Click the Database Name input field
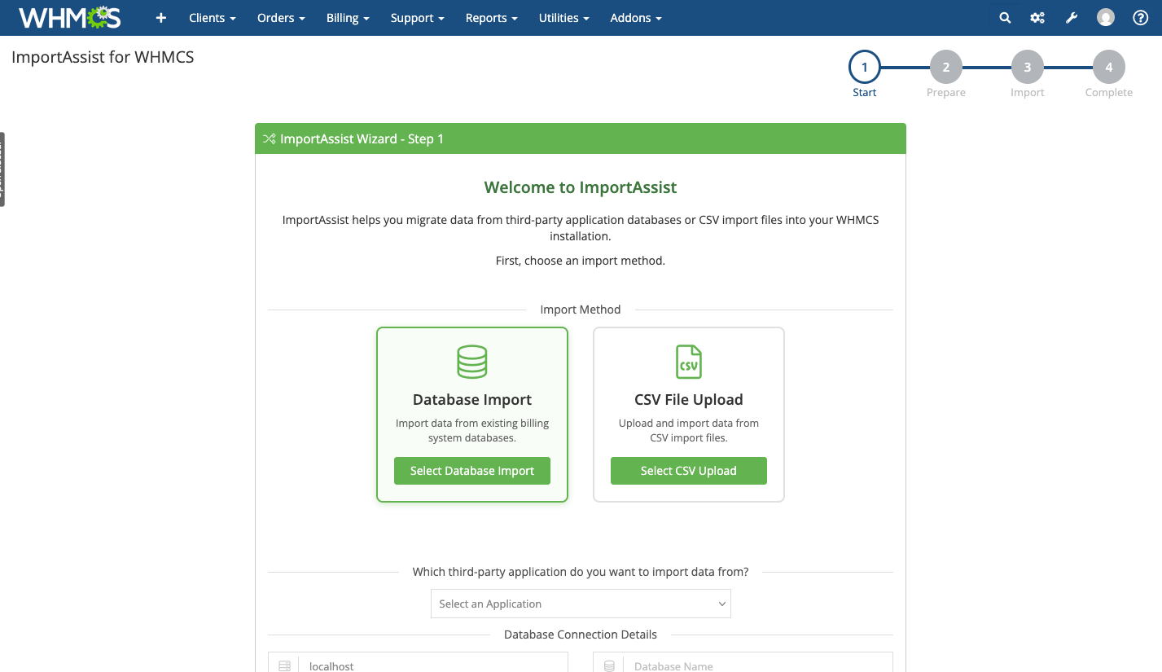Screen dimensions: 1162x672 (757, 665)
